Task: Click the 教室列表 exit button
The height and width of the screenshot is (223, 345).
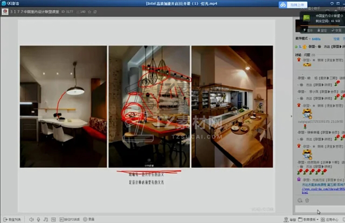Action: coord(12,219)
